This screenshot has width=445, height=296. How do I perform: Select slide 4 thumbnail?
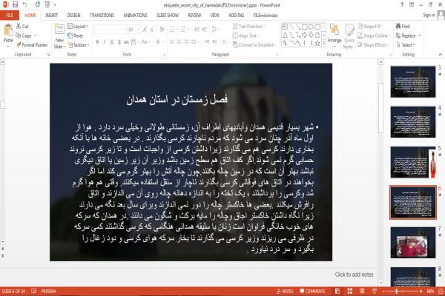click(x=413, y=122)
